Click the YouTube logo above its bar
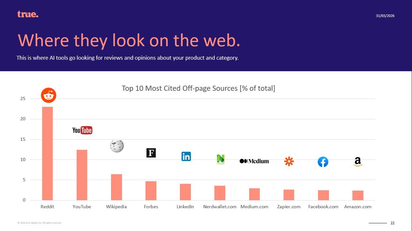 (82, 130)
